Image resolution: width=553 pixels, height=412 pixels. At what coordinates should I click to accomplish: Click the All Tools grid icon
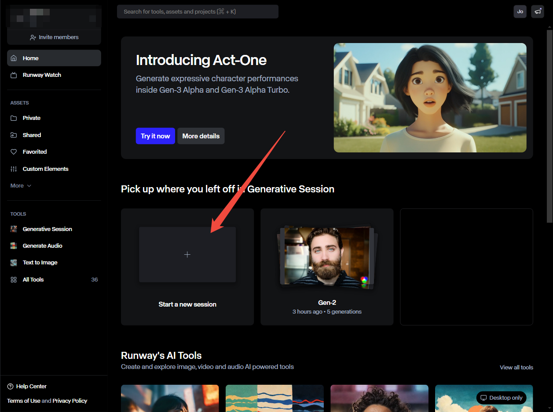click(x=14, y=280)
